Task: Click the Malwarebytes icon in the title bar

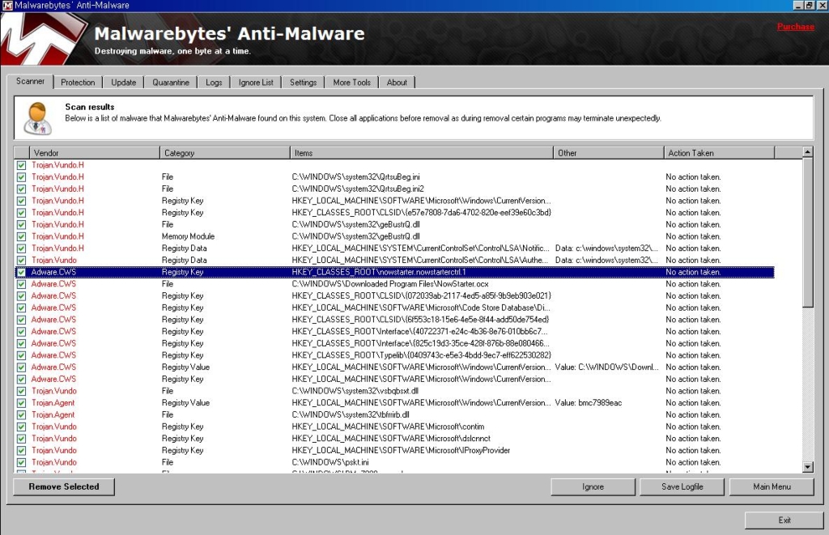Action: [x=7, y=6]
